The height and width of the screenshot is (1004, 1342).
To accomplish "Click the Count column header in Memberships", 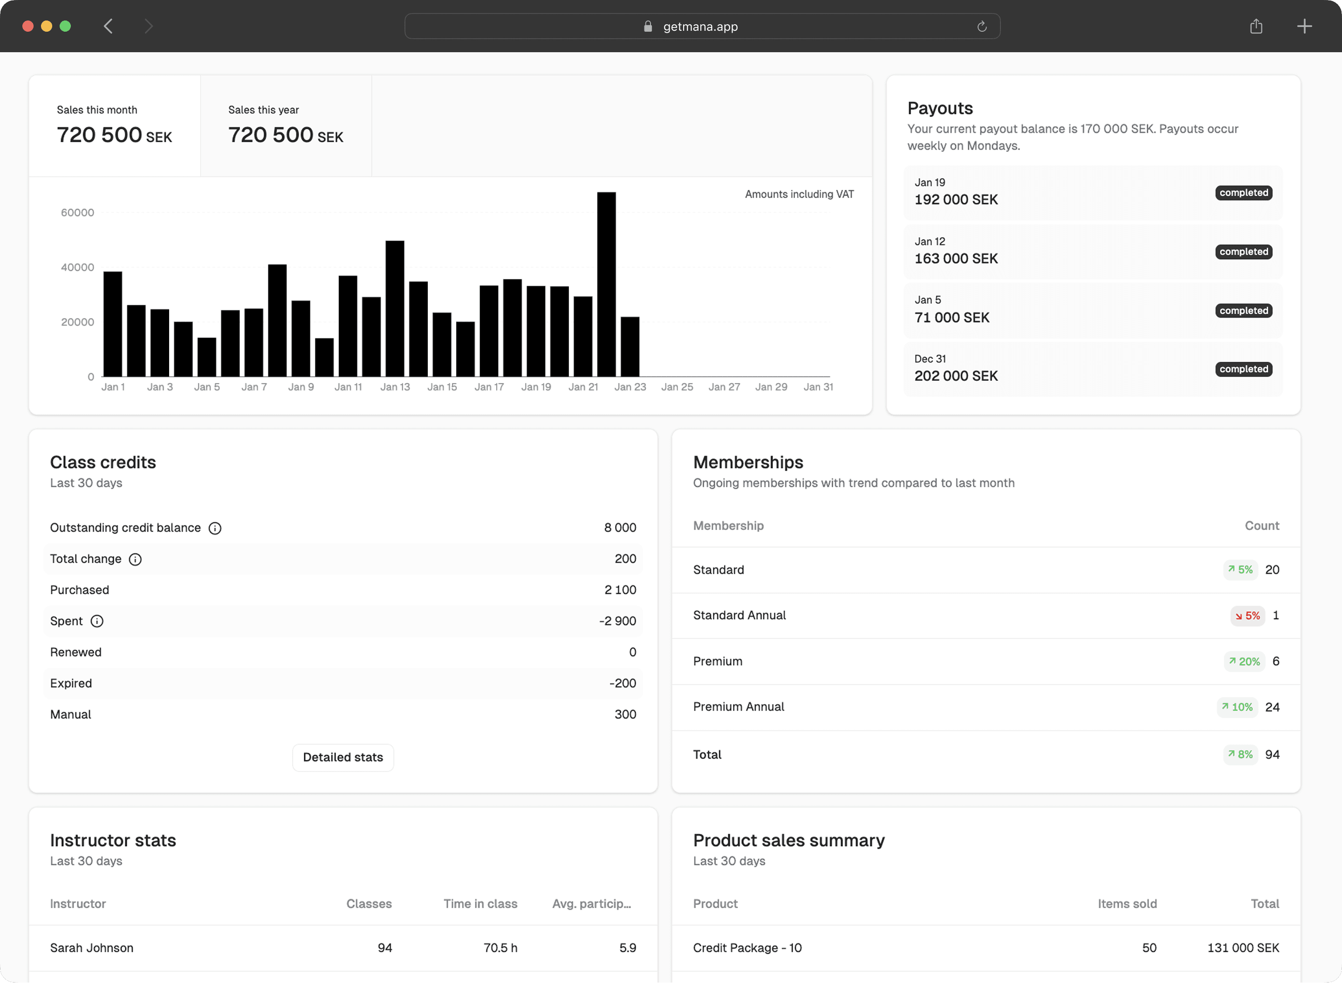I will point(1262,526).
